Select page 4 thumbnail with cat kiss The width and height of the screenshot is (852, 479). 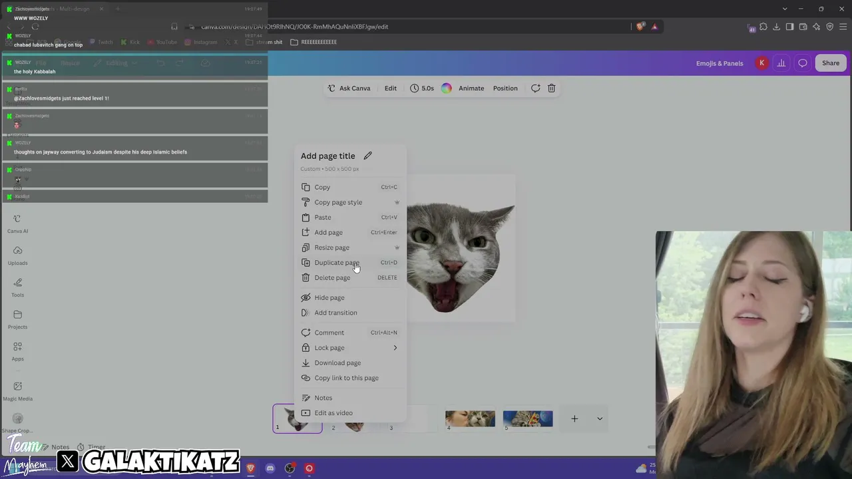470,418
